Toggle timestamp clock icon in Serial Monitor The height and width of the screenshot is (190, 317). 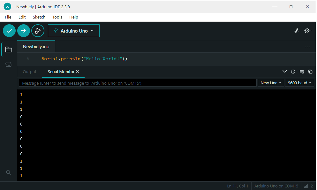[293, 72]
